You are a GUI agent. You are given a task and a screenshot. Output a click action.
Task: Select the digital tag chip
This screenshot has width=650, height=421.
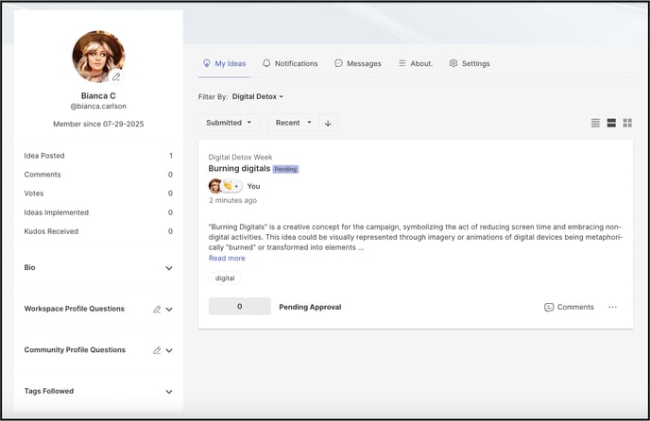tap(225, 278)
